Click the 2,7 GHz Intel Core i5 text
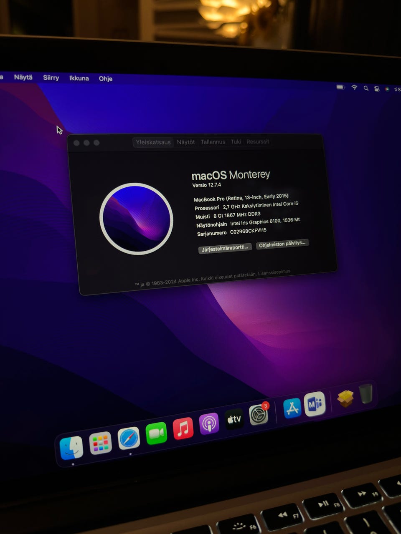Screen dimensions: 401x534 (x=260, y=205)
